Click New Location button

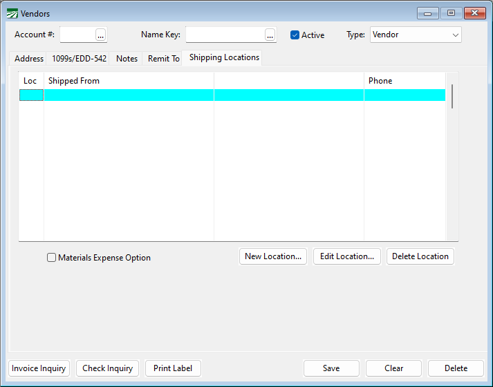pyautogui.click(x=273, y=256)
